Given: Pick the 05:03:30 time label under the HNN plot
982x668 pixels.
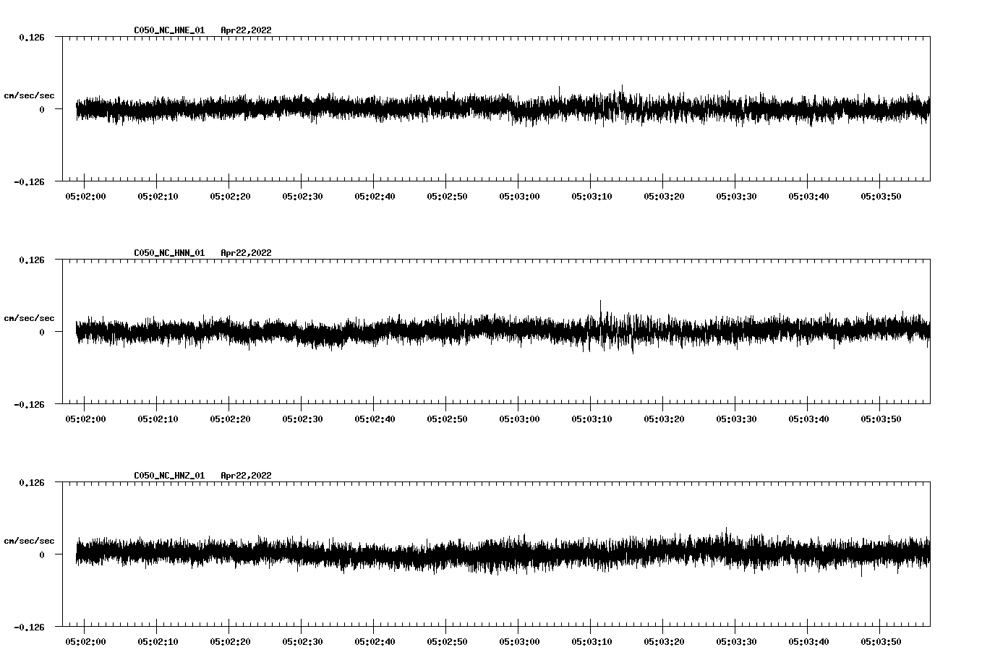Looking at the screenshot, I should 736,419.
